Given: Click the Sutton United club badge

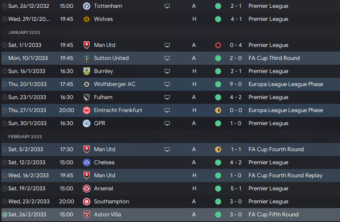Looking at the screenshot, I should (86, 58).
